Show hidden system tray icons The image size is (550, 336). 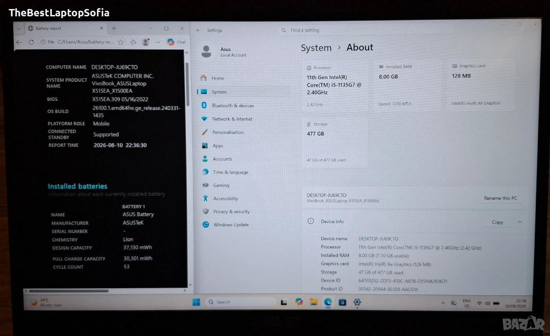point(443,303)
